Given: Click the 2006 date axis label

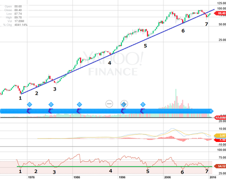Looking at the screenshot, I should tap(168, 177).
